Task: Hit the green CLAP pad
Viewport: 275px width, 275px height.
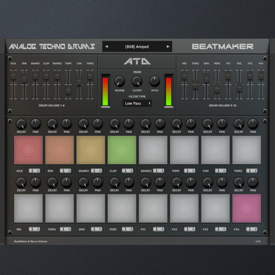Action: [x=122, y=150]
